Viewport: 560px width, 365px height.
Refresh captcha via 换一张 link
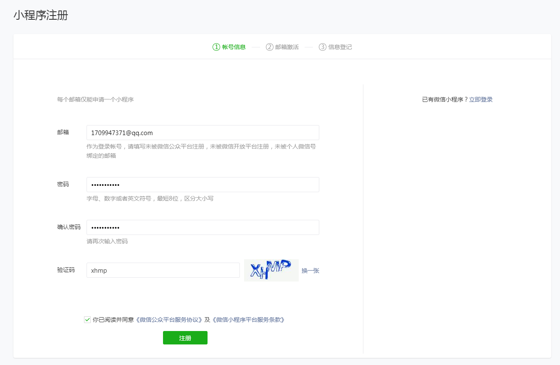click(x=310, y=271)
